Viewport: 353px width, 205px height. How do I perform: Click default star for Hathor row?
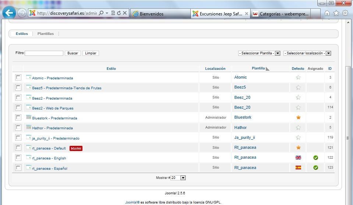coord(298,127)
